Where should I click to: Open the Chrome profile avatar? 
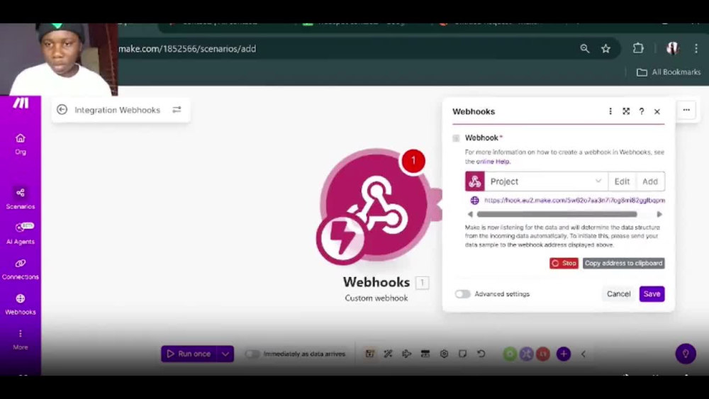(672, 48)
